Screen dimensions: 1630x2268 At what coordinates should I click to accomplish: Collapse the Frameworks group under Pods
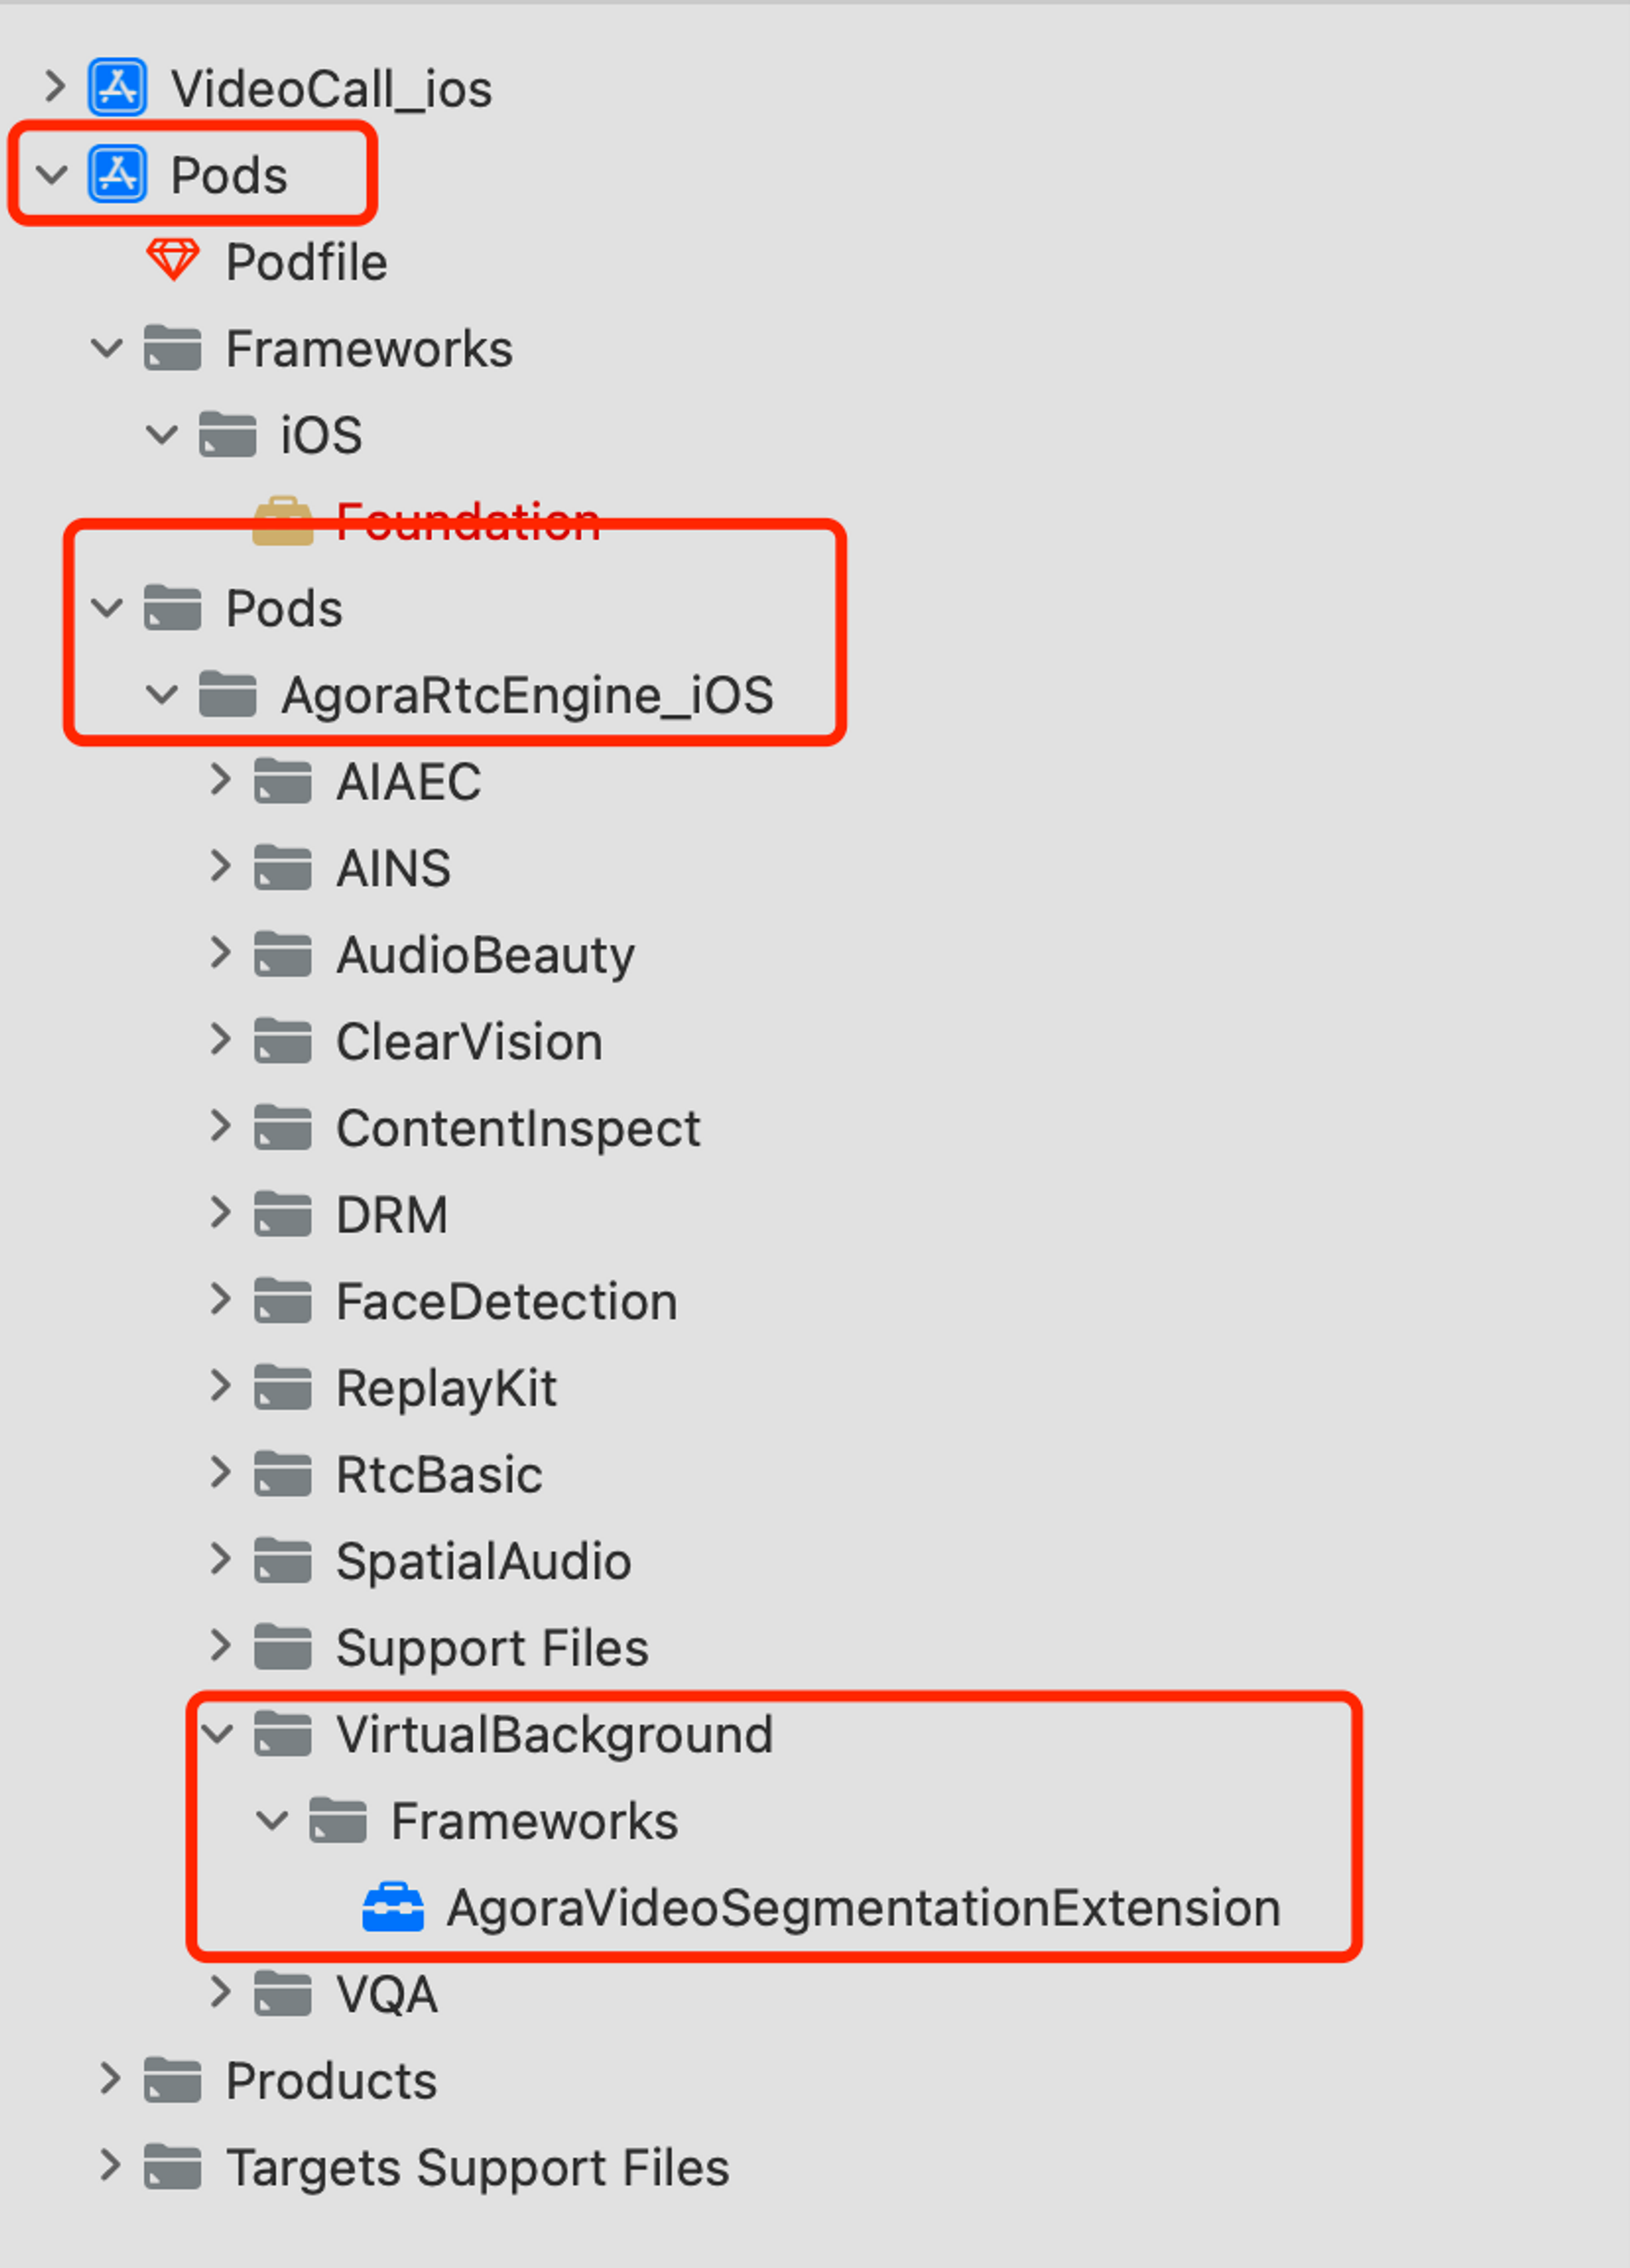tap(107, 348)
